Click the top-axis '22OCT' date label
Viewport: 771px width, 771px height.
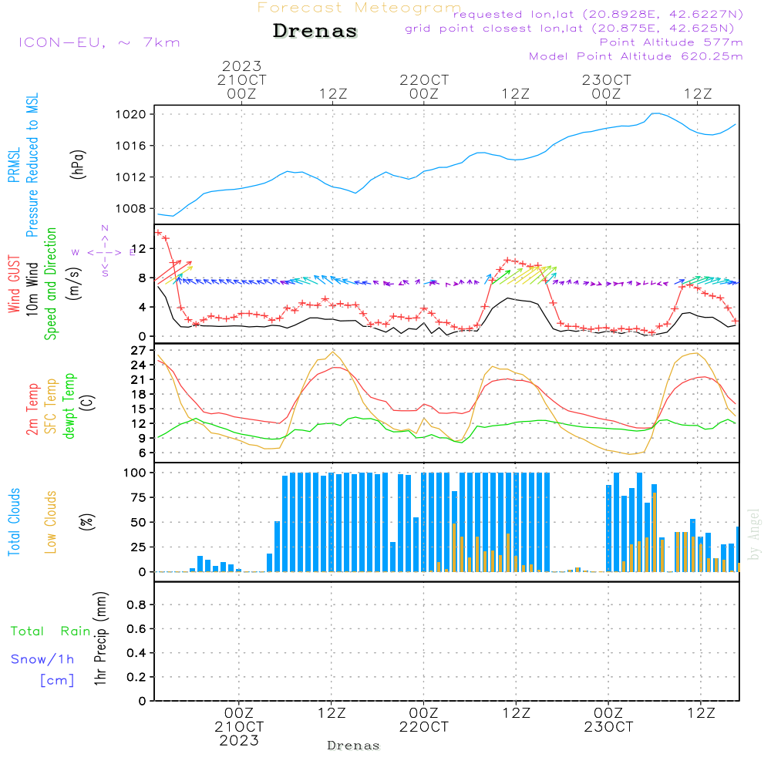(424, 80)
